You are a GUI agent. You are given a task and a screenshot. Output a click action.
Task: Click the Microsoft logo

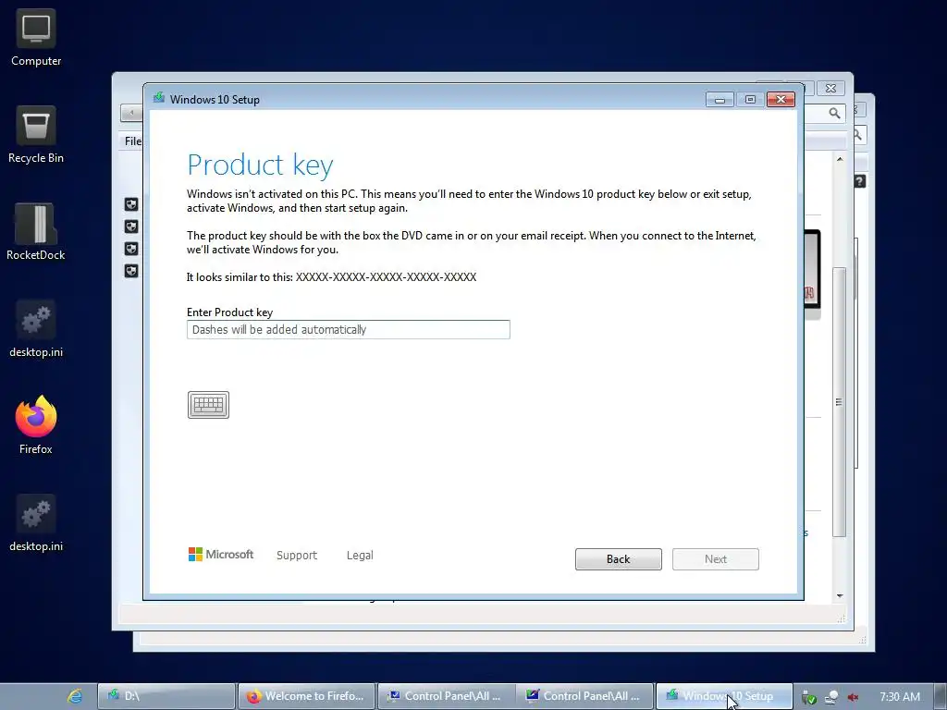pyautogui.click(x=221, y=555)
